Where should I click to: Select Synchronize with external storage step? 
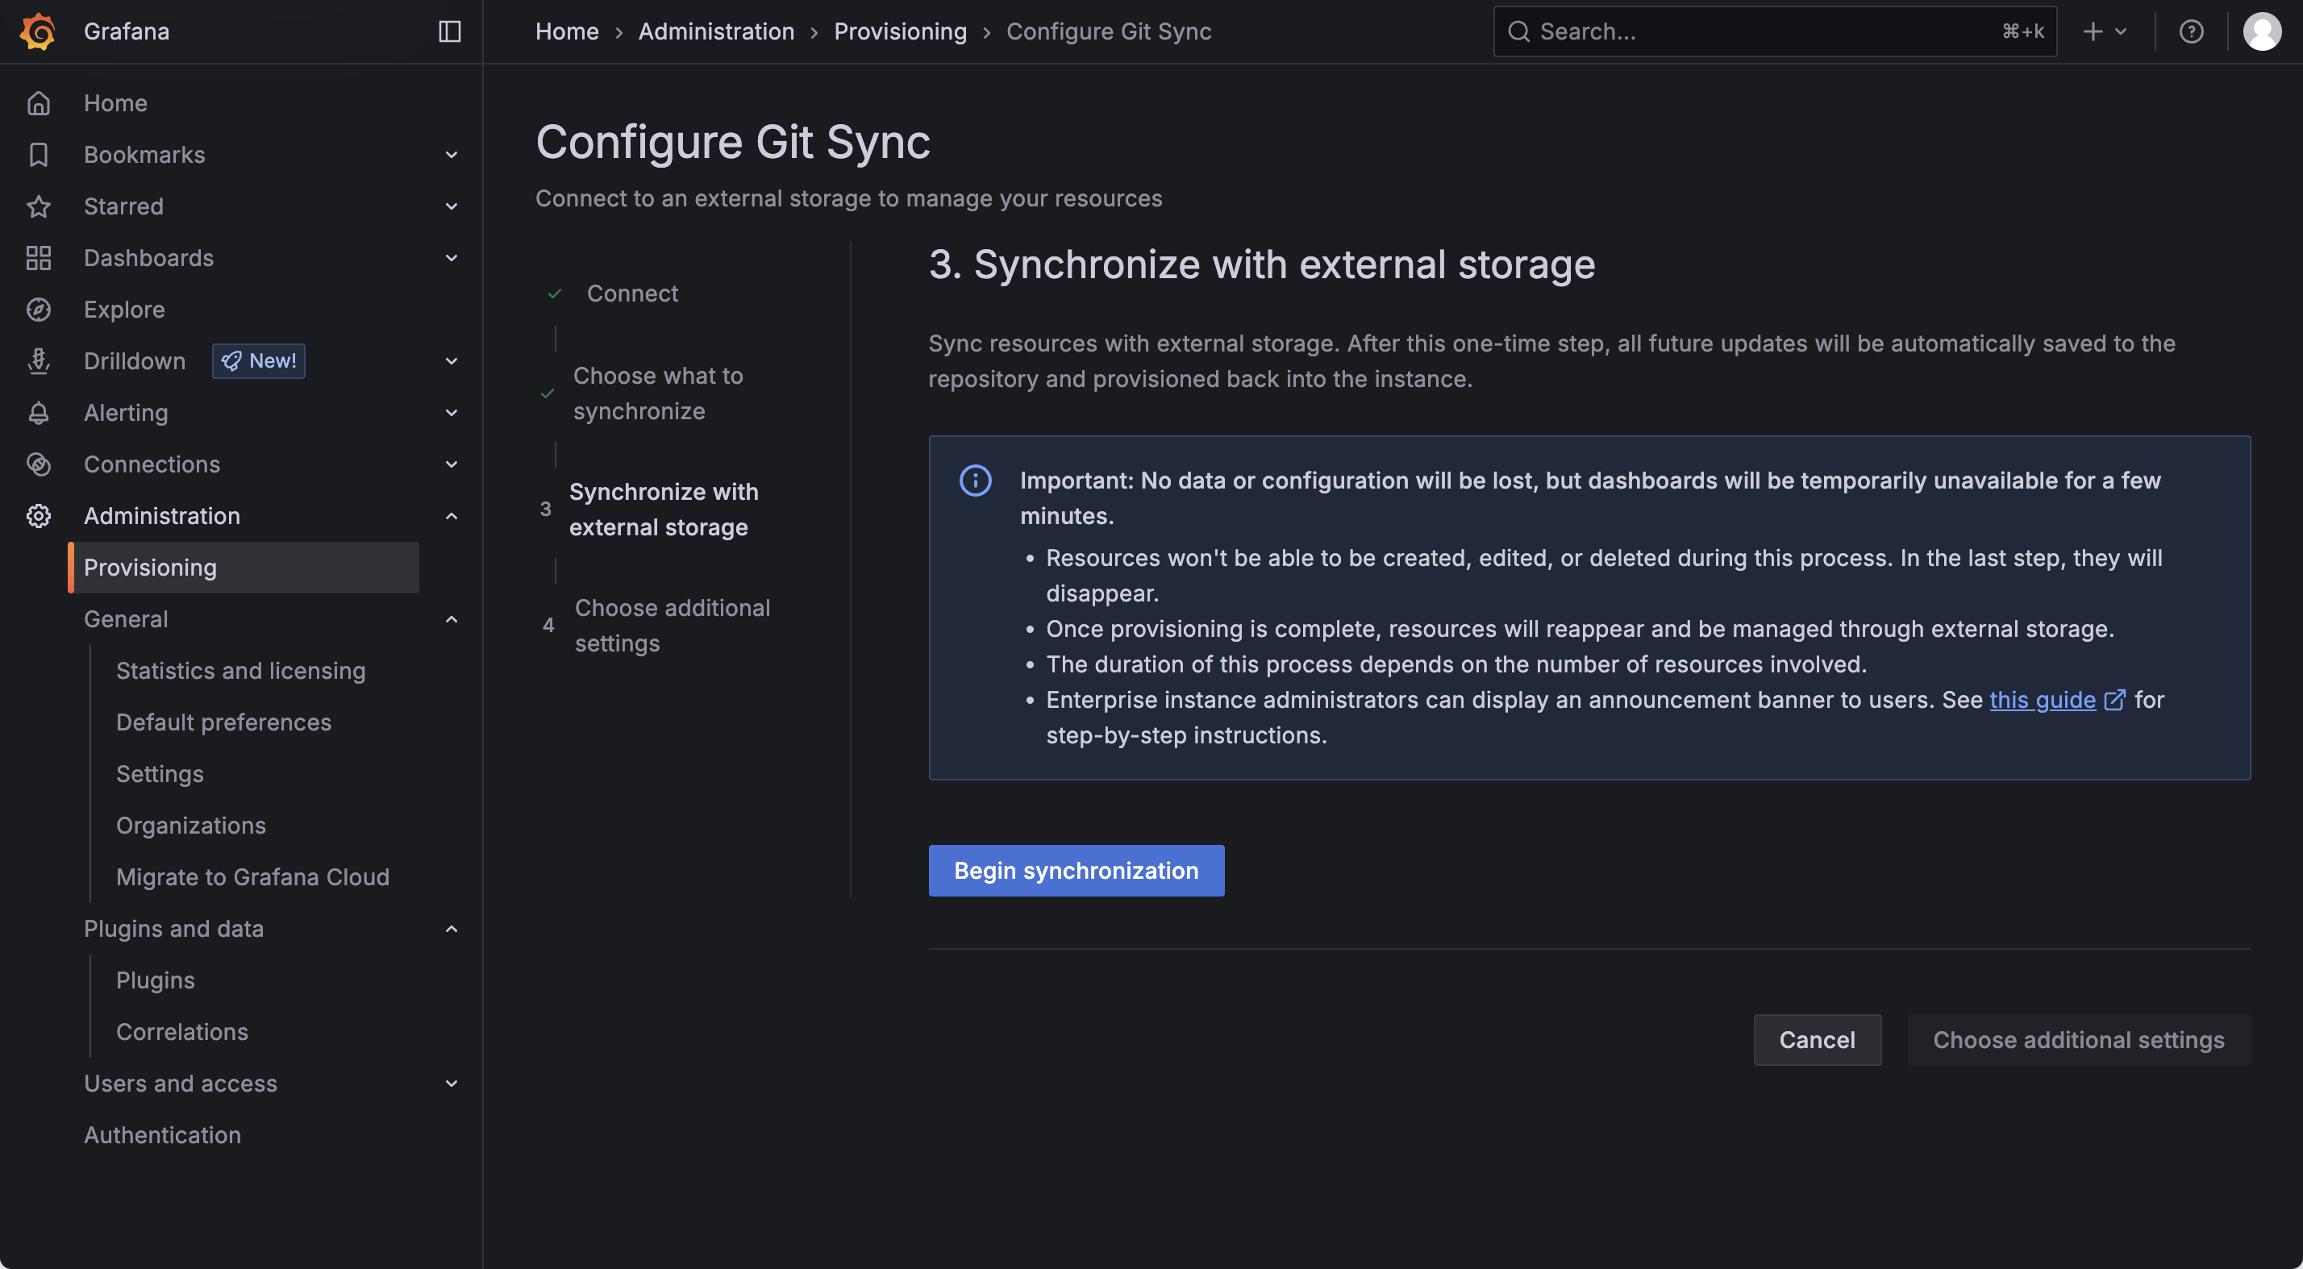pos(664,510)
